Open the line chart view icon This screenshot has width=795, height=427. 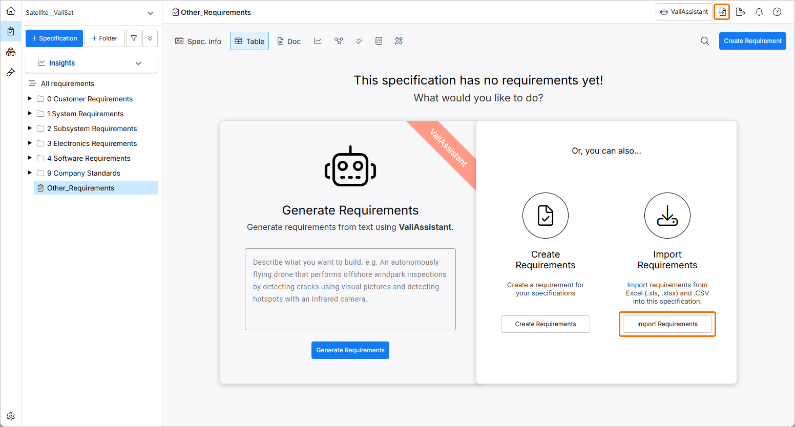click(318, 41)
